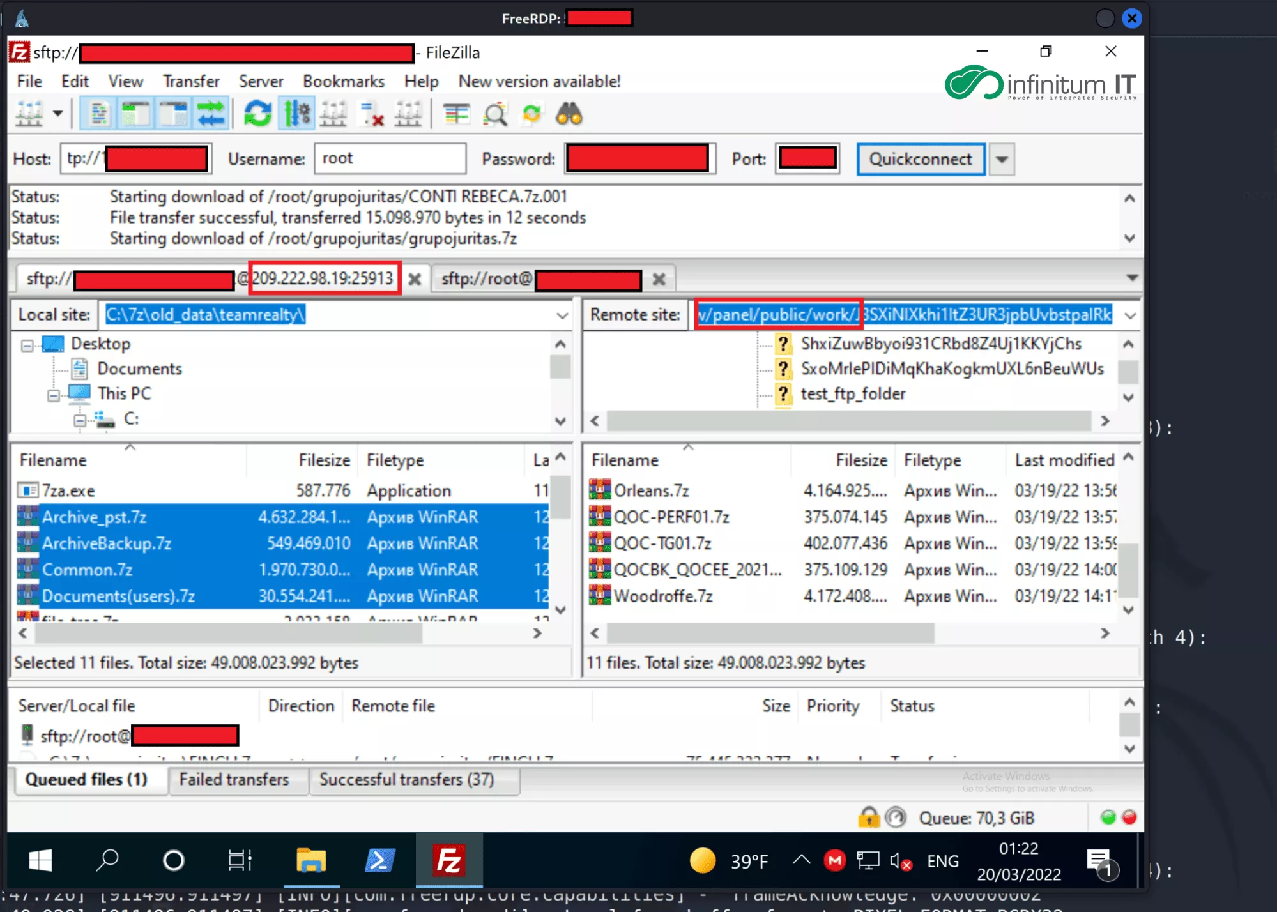
Task: Open the Bookmarks menu
Action: [344, 82]
